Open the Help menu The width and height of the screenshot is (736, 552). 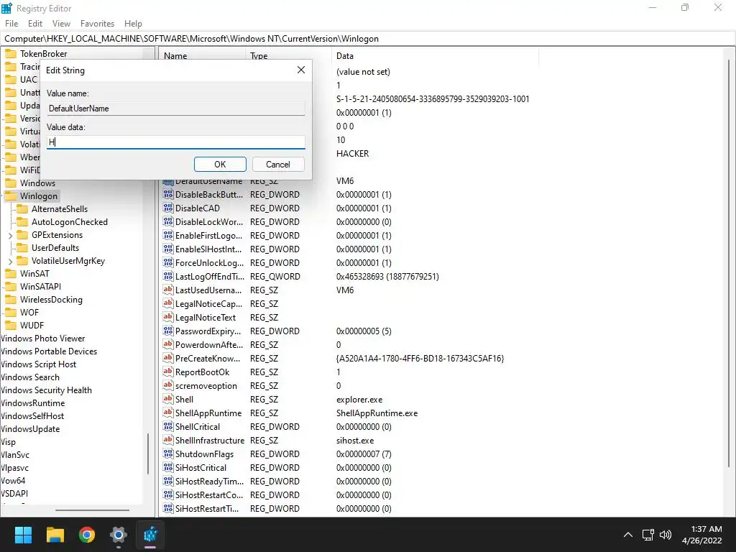[133, 24]
